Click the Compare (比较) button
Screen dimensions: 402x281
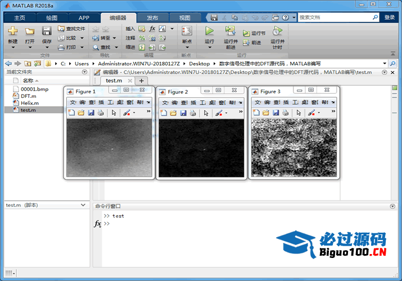67,38
